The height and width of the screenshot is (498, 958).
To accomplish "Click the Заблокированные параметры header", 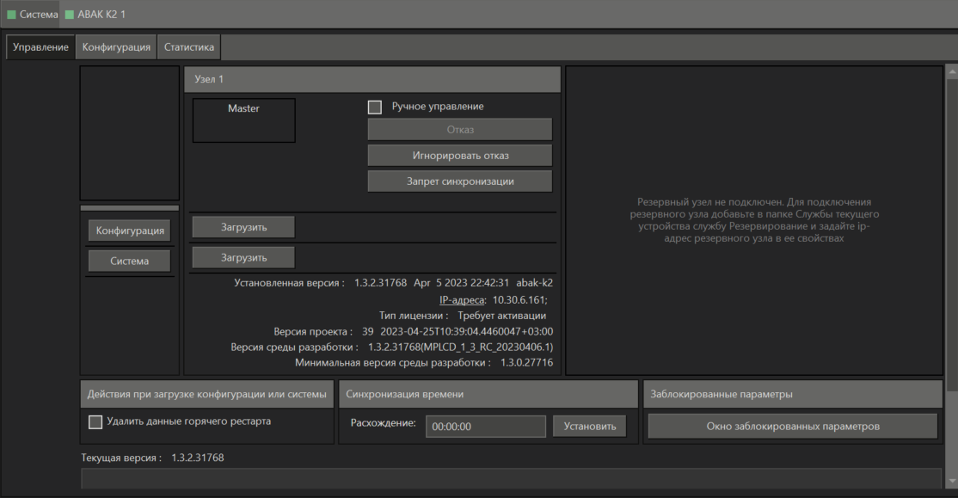I will pyautogui.click(x=792, y=394).
